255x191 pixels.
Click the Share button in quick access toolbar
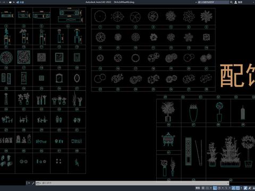click(20, 2)
